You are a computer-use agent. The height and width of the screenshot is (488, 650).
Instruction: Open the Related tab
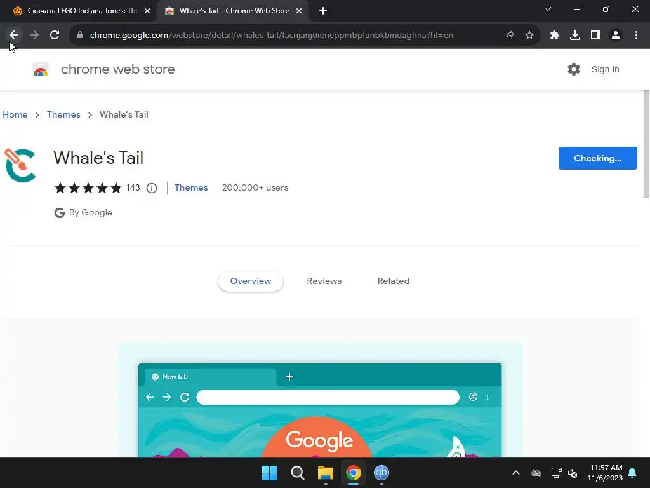click(x=394, y=281)
